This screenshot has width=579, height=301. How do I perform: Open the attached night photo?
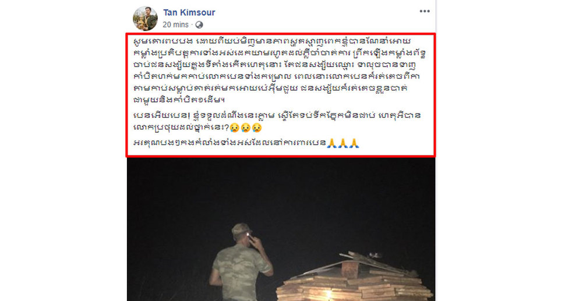281,229
